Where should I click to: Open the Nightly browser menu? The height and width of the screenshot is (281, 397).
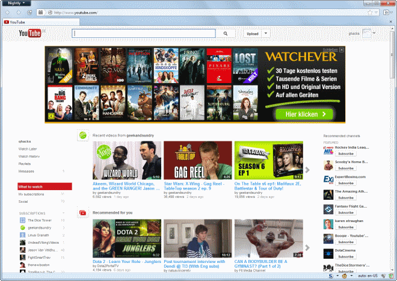pyautogui.click(x=16, y=3)
